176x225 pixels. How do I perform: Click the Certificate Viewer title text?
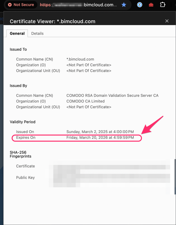53,21
